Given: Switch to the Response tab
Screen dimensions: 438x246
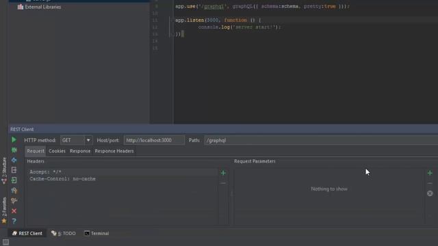Looking at the screenshot, I should tap(80, 151).
